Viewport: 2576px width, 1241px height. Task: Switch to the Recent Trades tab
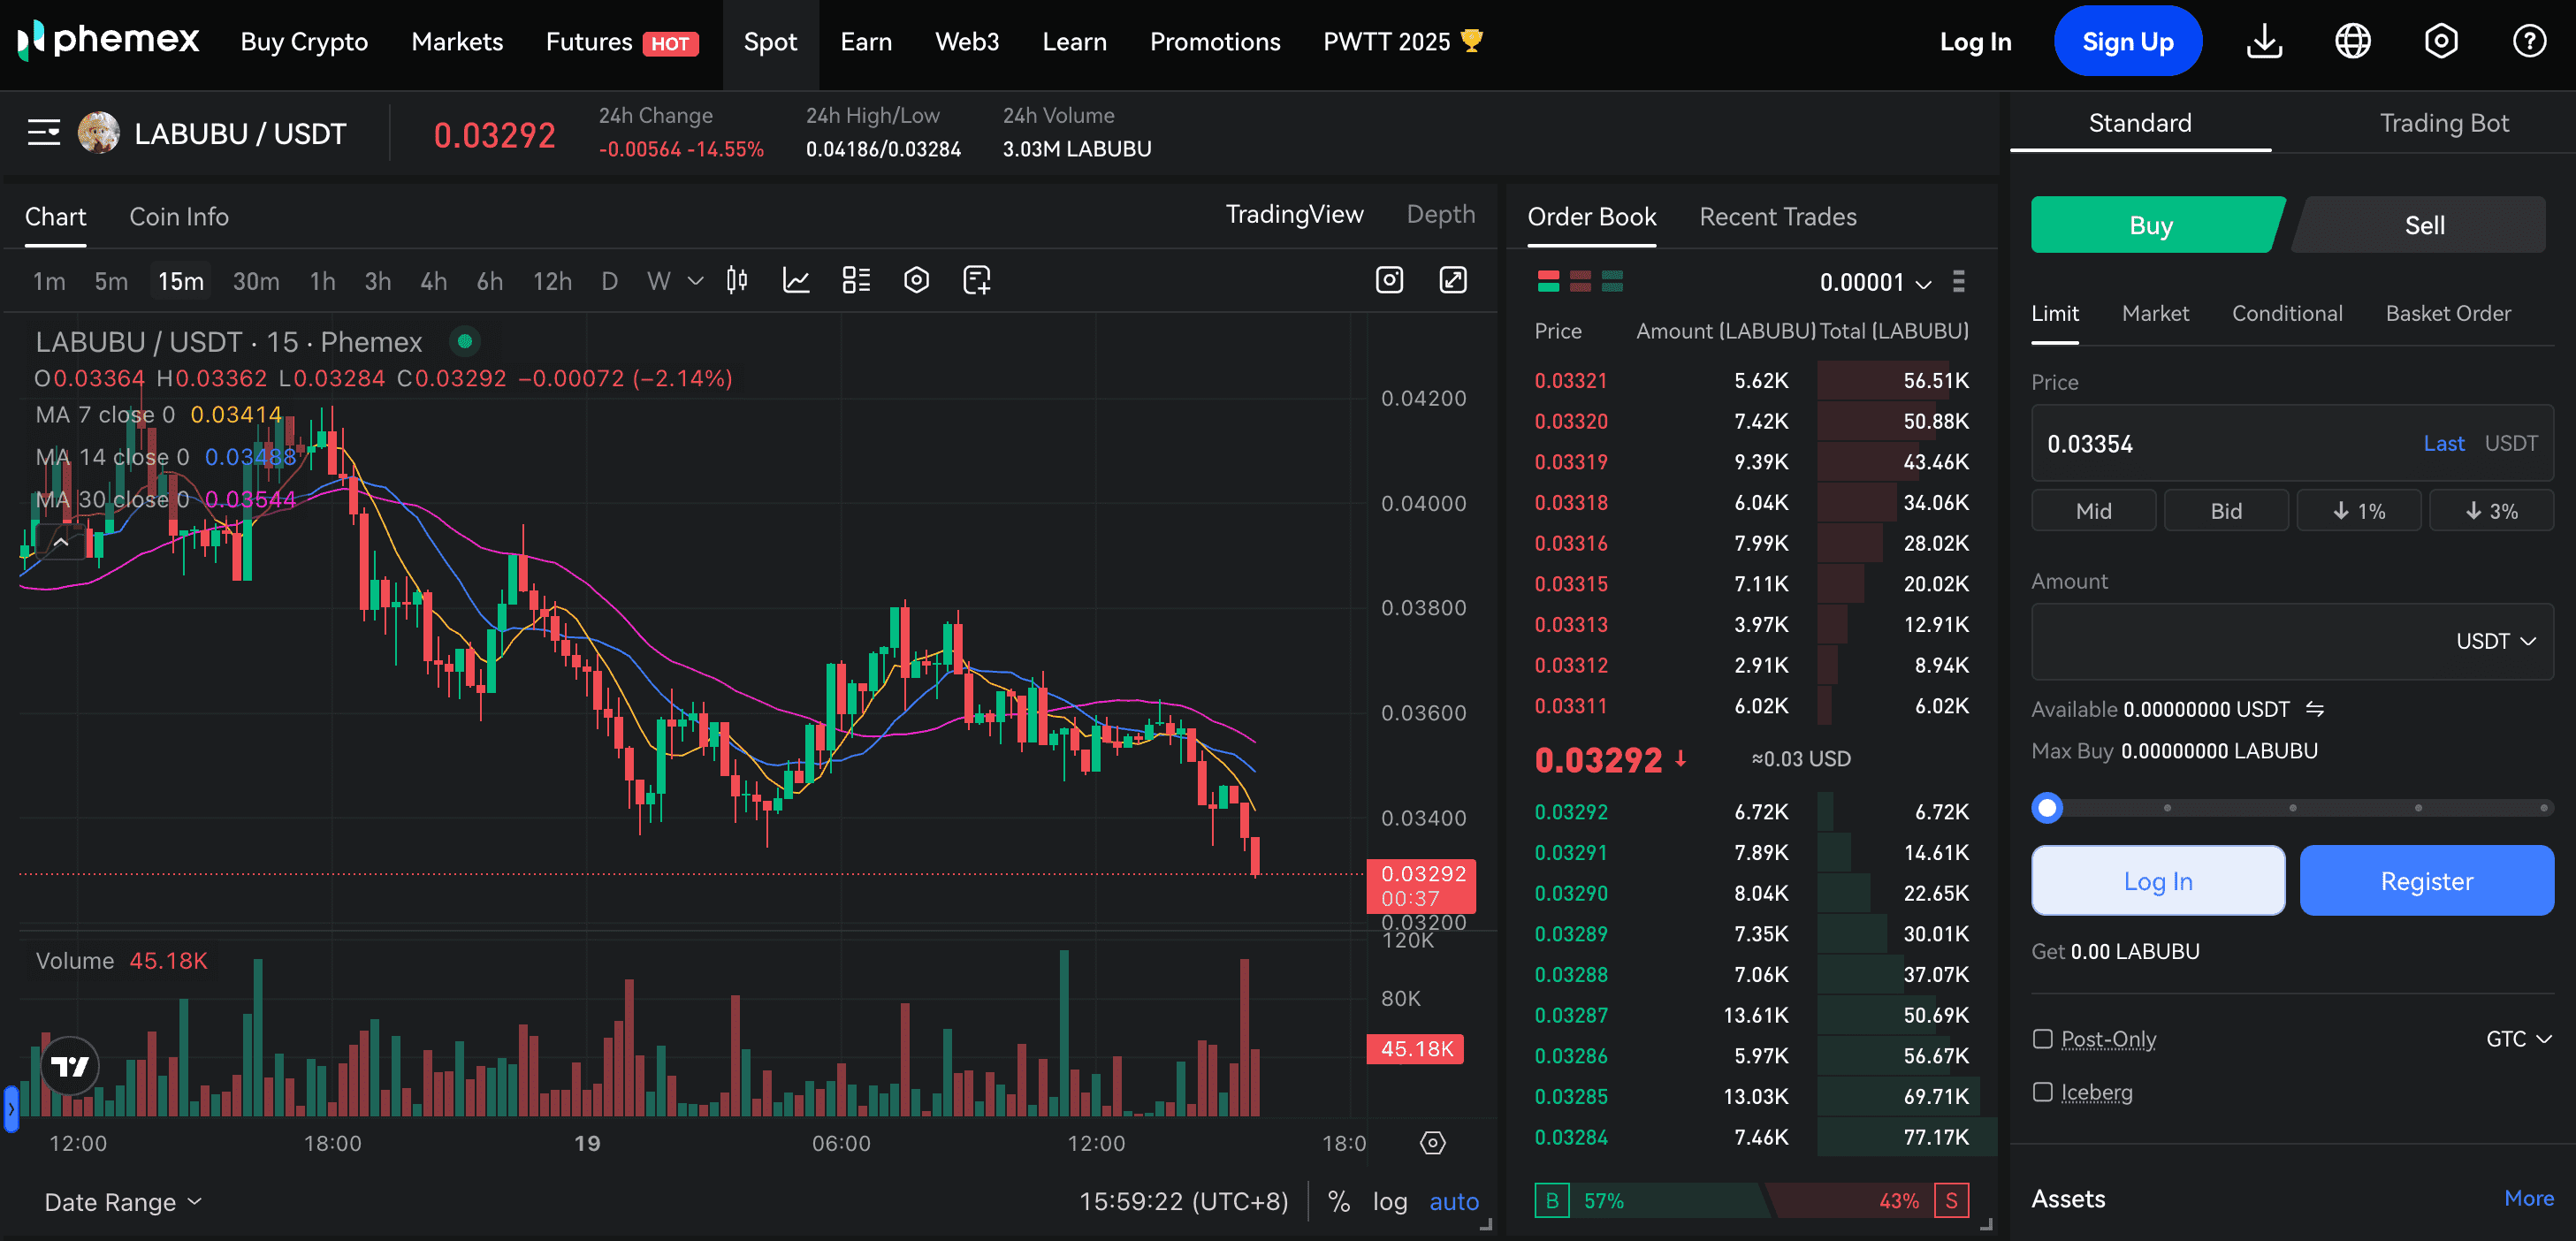pos(1777,217)
